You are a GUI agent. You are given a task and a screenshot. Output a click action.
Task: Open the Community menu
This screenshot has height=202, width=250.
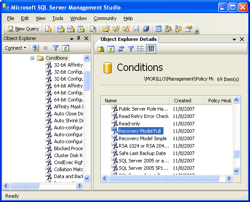(x=105, y=18)
